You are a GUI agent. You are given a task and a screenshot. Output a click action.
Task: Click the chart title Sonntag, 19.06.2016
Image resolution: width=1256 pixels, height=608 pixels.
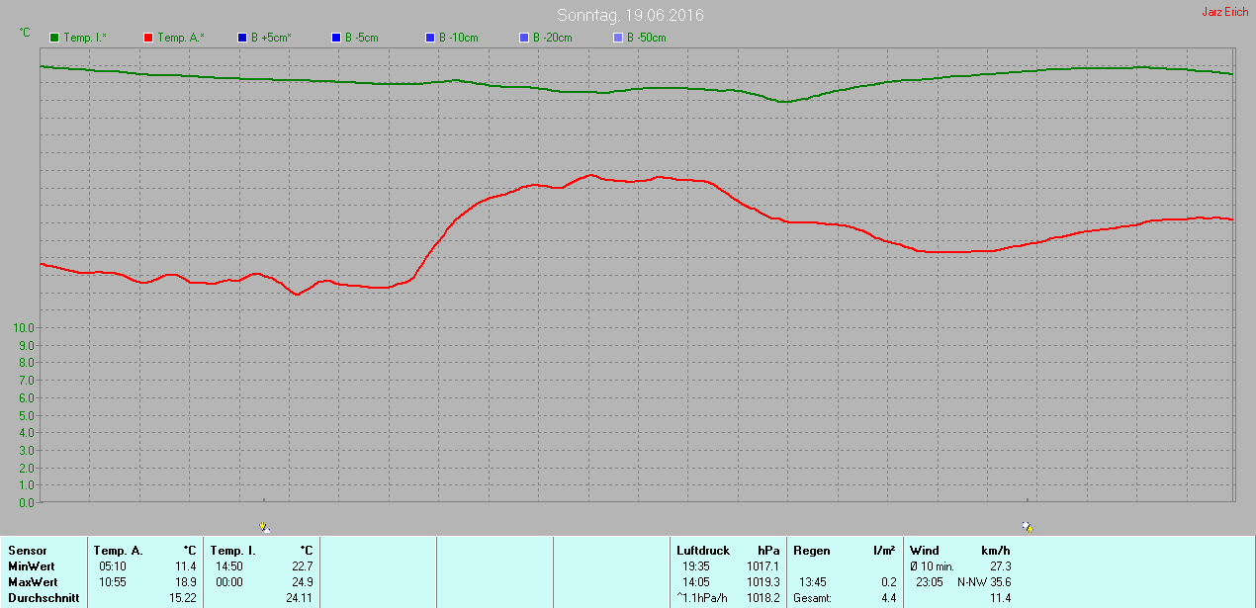(x=630, y=15)
